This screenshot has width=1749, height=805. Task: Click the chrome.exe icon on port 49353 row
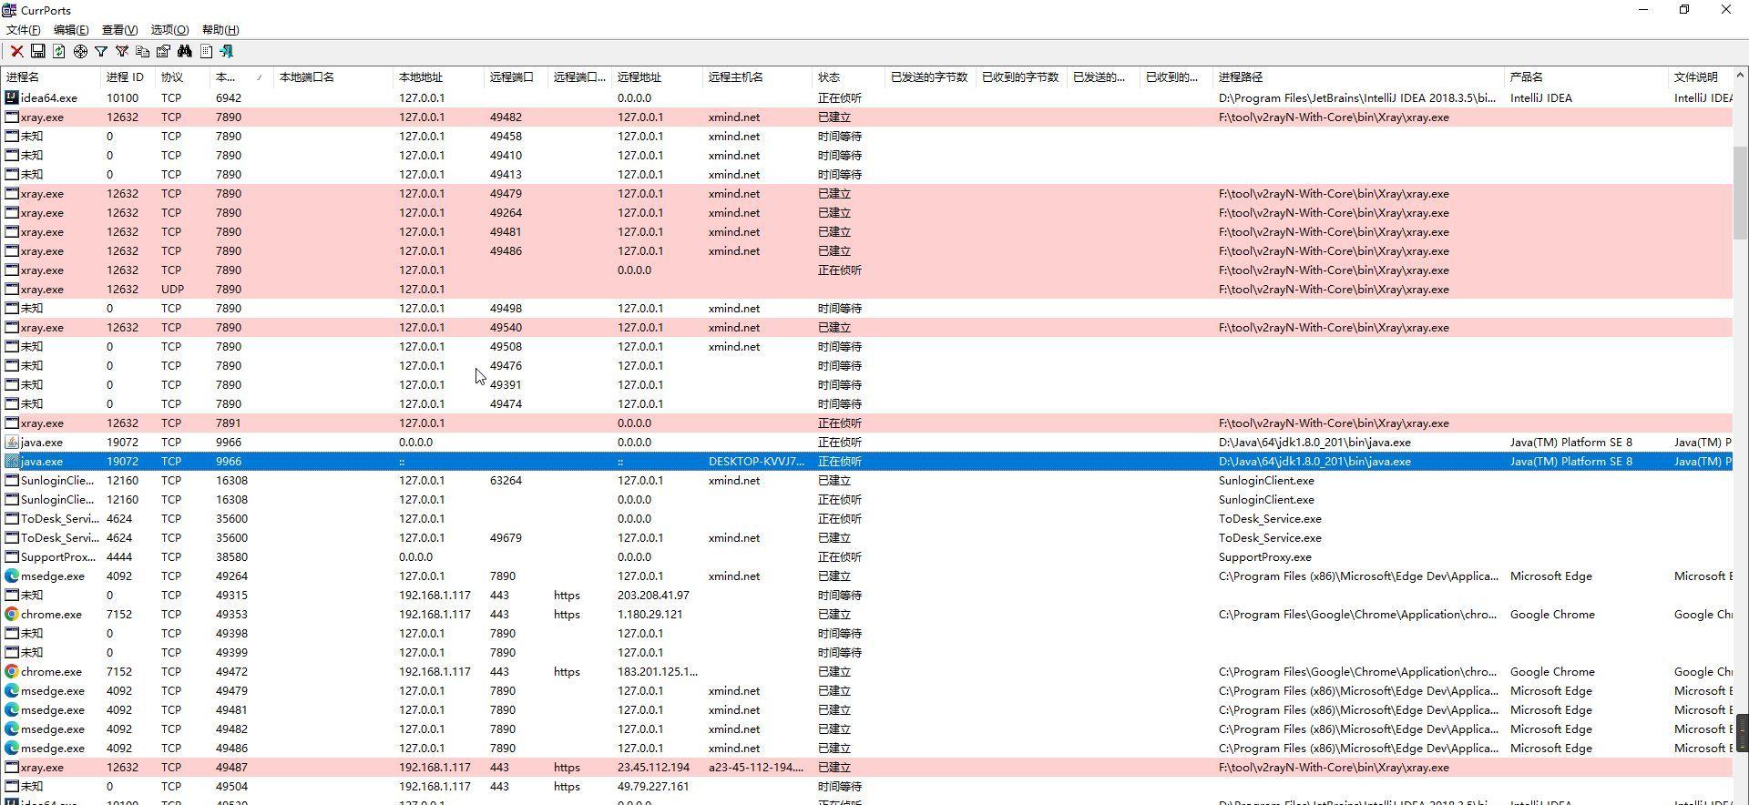pos(12,614)
